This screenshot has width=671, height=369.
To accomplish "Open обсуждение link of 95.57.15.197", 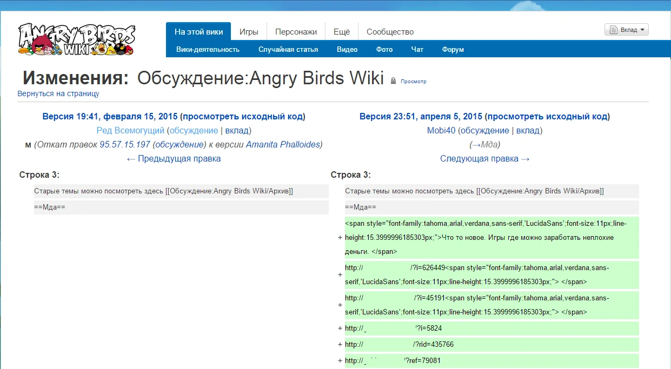I will point(180,144).
